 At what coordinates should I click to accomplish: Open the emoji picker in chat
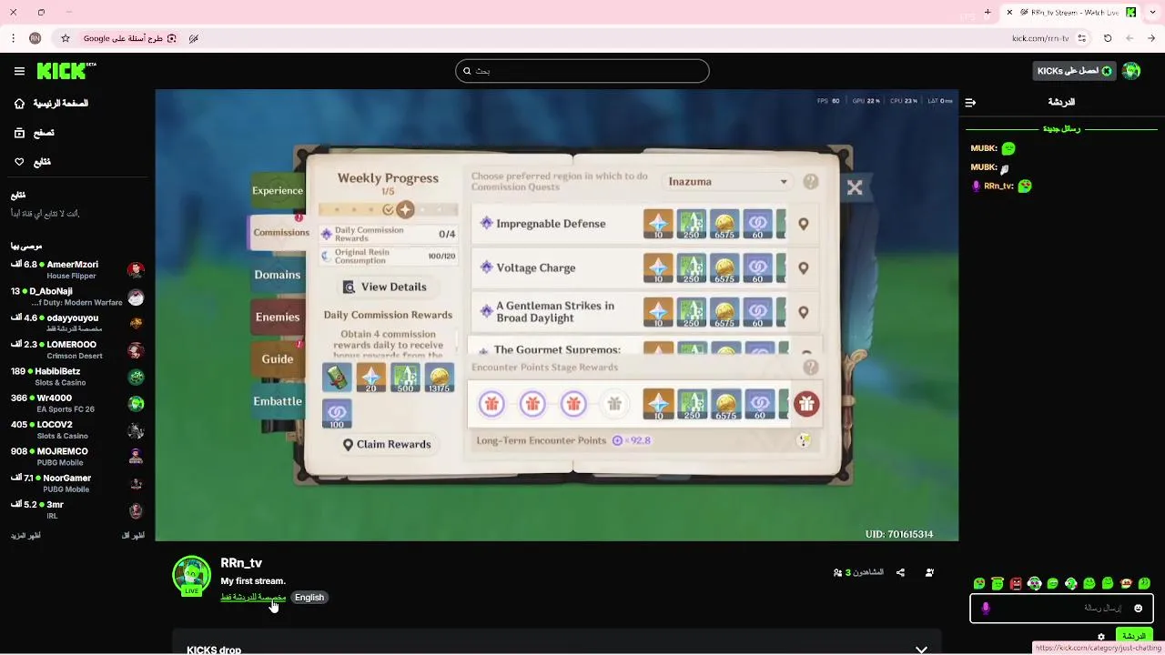(1138, 608)
